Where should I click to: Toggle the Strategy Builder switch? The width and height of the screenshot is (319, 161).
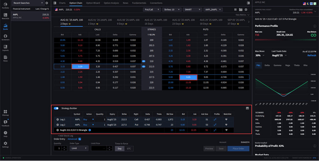pos(56,108)
